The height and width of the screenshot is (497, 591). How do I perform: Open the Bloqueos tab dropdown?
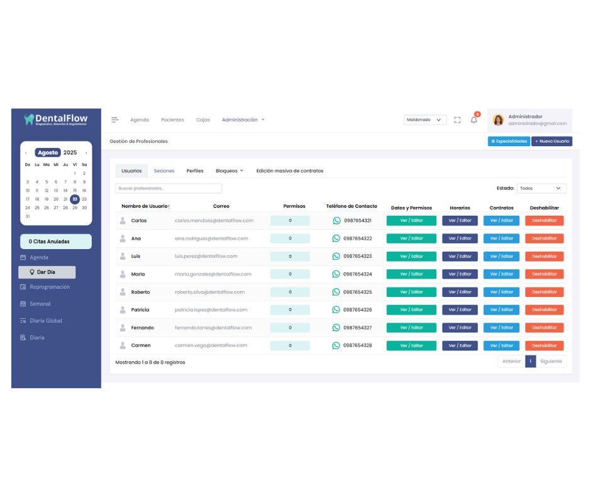pos(229,170)
